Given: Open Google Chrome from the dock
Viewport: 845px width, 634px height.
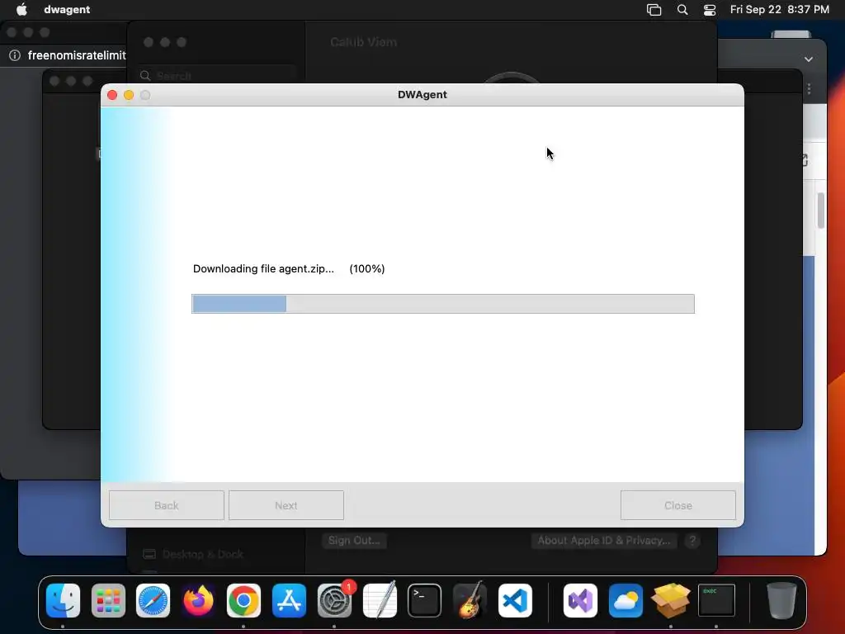Looking at the screenshot, I should [x=243, y=600].
